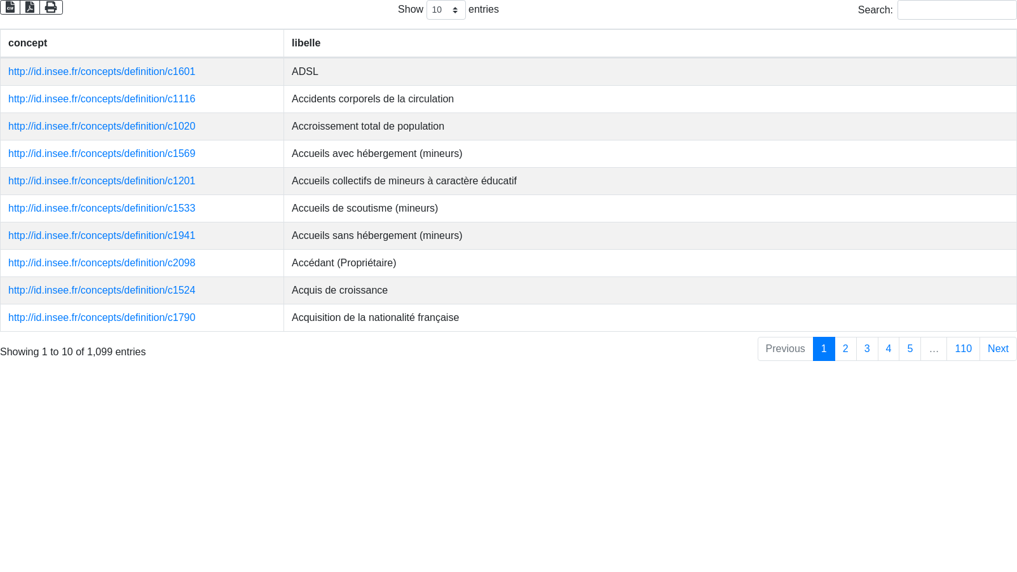Visit the c1790 definition link

102,318
